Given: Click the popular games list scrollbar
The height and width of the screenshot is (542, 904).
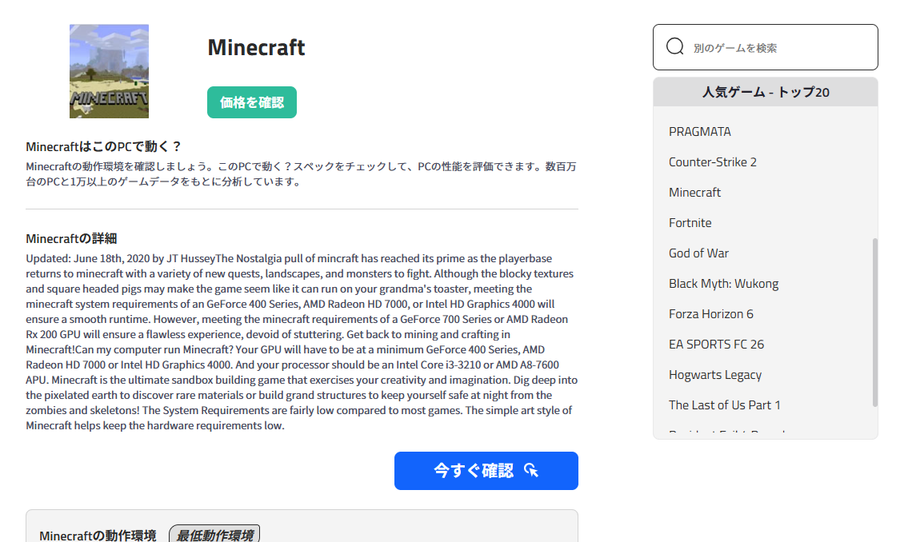Looking at the screenshot, I should [874, 322].
